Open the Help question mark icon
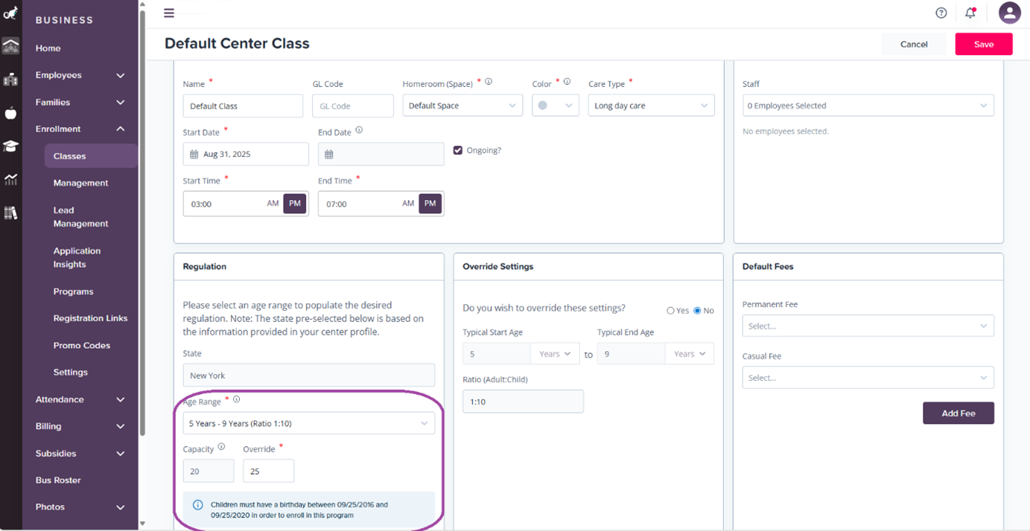This screenshot has width=1030, height=531. pos(941,13)
